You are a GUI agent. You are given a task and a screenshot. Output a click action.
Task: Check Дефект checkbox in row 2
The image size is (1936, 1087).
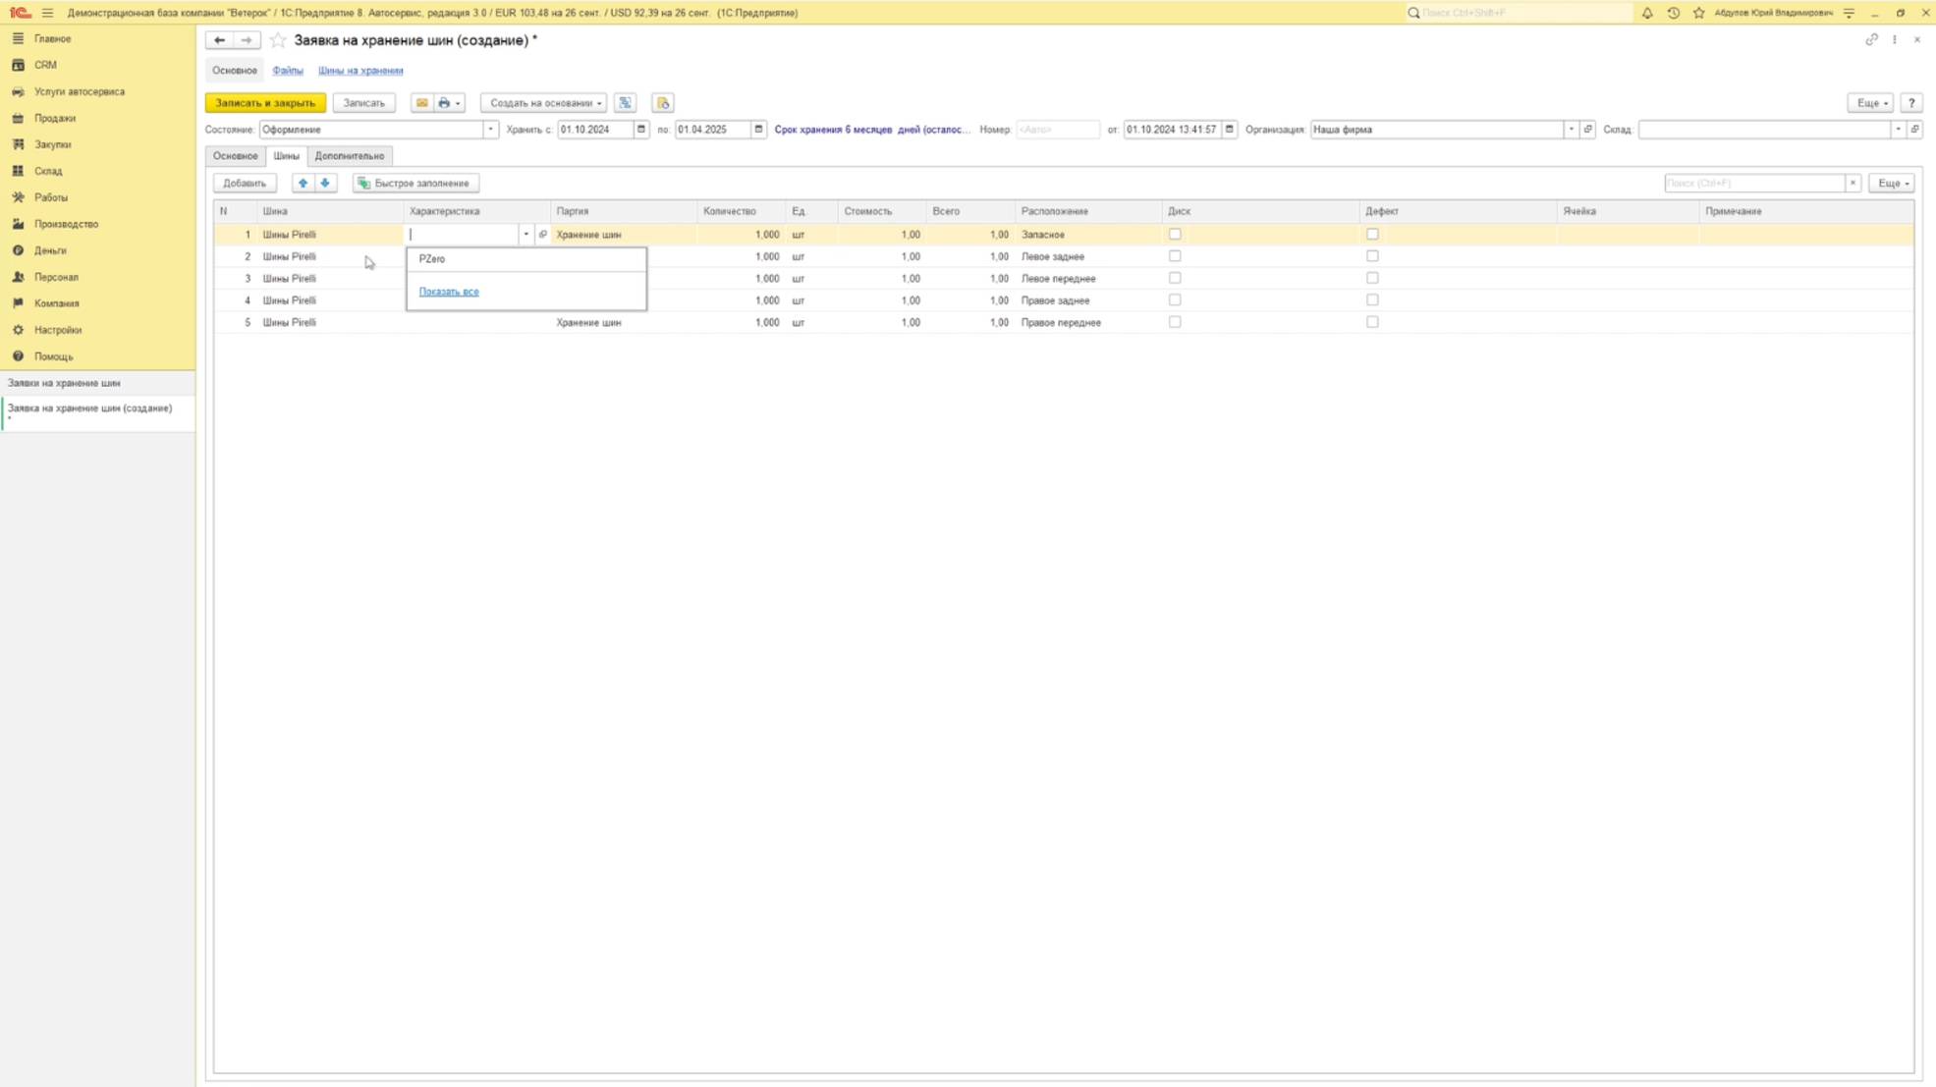click(x=1372, y=256)
